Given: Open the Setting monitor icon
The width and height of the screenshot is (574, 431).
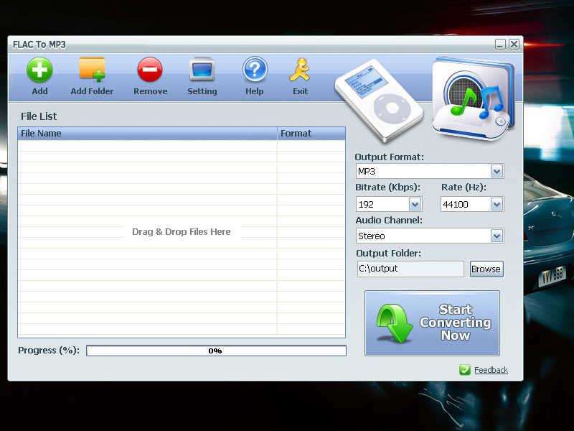Looking at the screenshot, I should [202, 69].
